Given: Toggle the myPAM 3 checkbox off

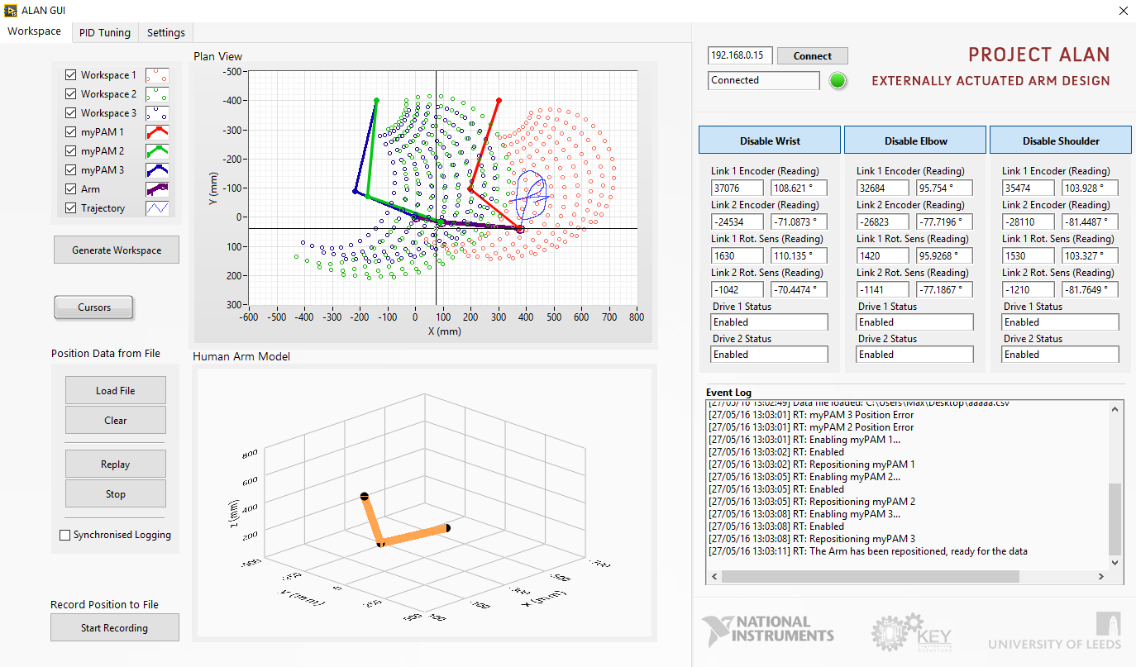Looking at the screenshot, I should 69,169.
